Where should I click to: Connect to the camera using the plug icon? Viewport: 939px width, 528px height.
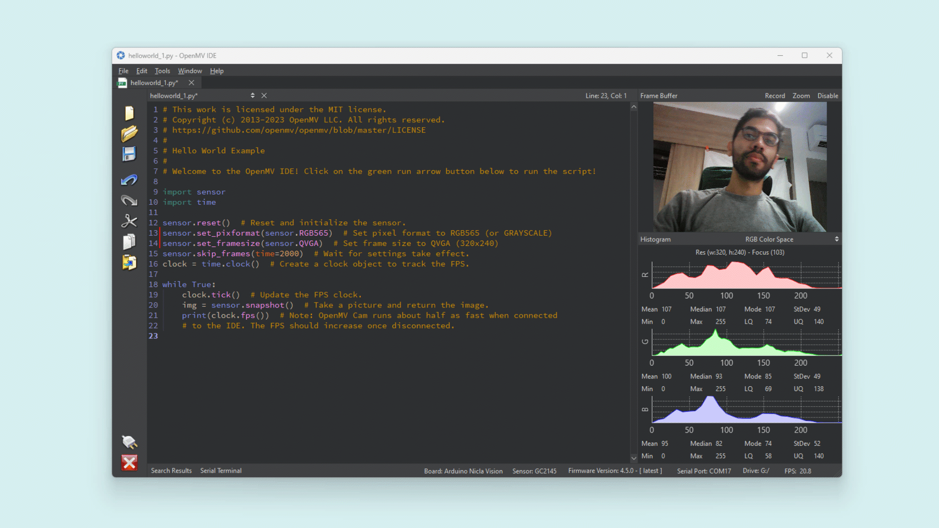pos(129,442)
